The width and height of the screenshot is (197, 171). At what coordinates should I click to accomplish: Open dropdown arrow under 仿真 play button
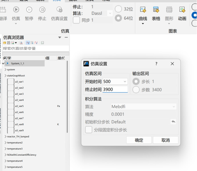16,24
